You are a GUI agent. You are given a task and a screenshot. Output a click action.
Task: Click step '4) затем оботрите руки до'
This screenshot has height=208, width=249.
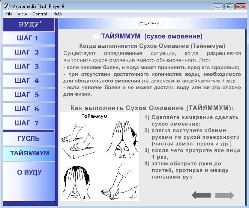pos(183,164)
